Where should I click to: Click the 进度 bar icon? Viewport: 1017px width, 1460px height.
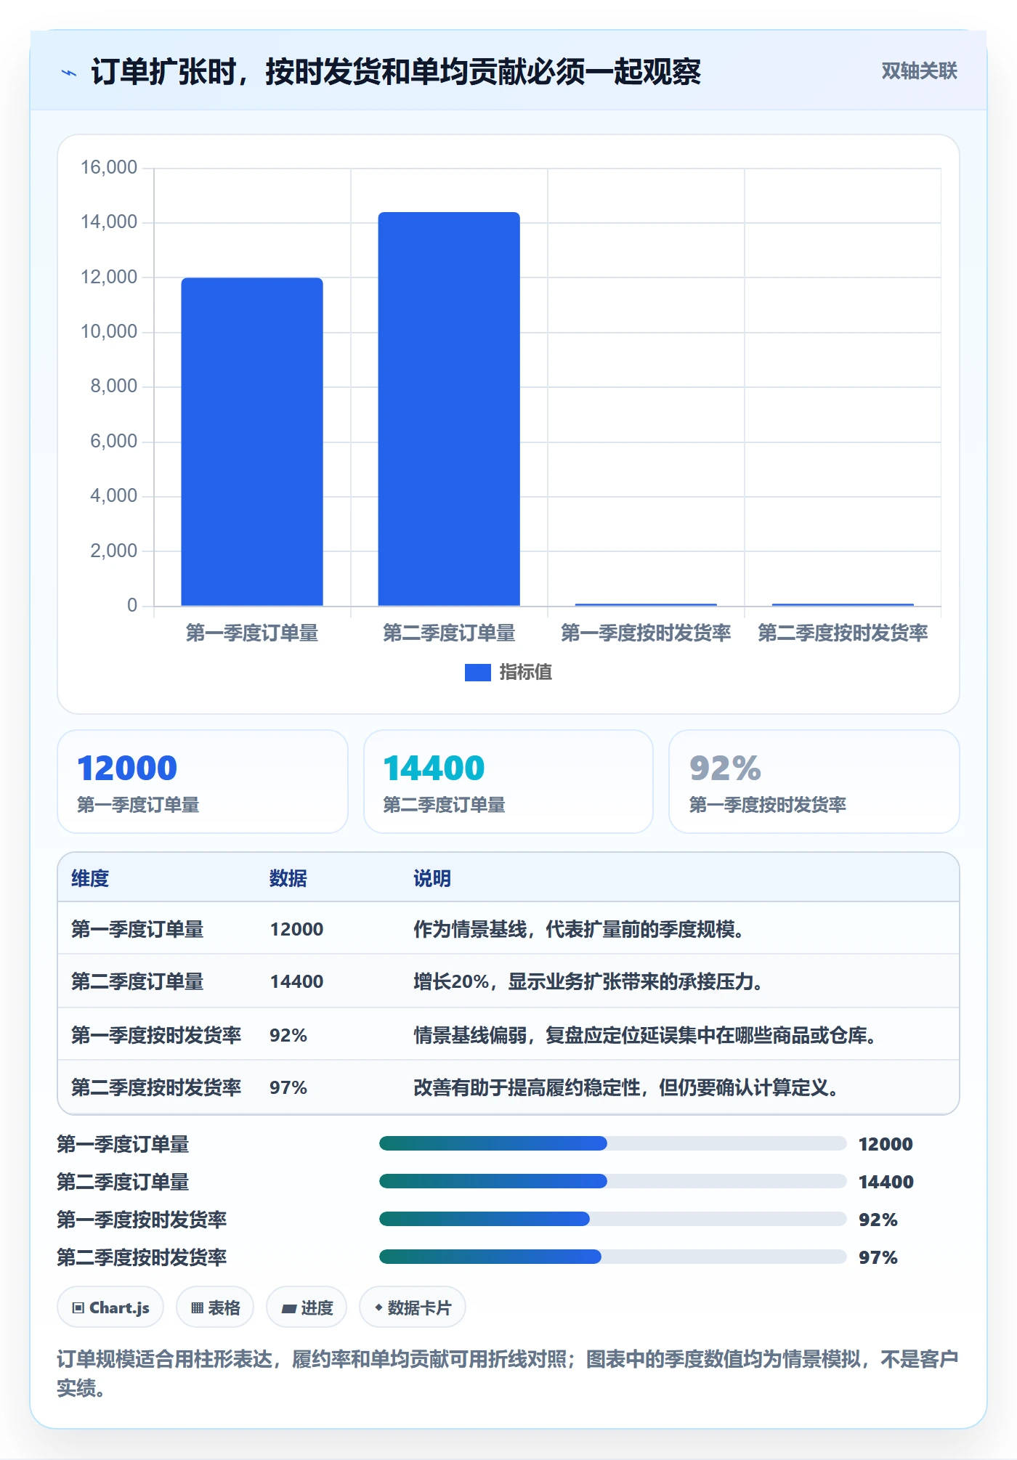click(289, 1309)
